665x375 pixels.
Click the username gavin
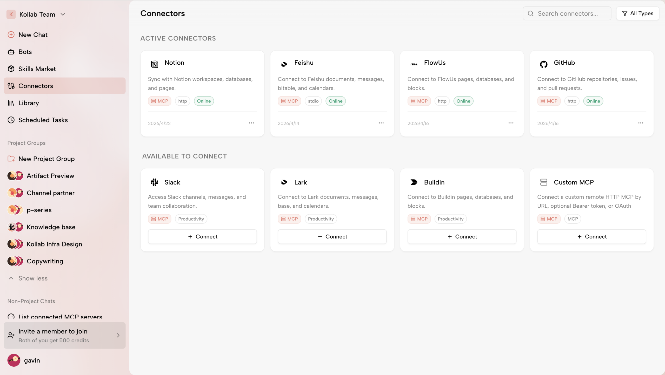pos(32,360)
